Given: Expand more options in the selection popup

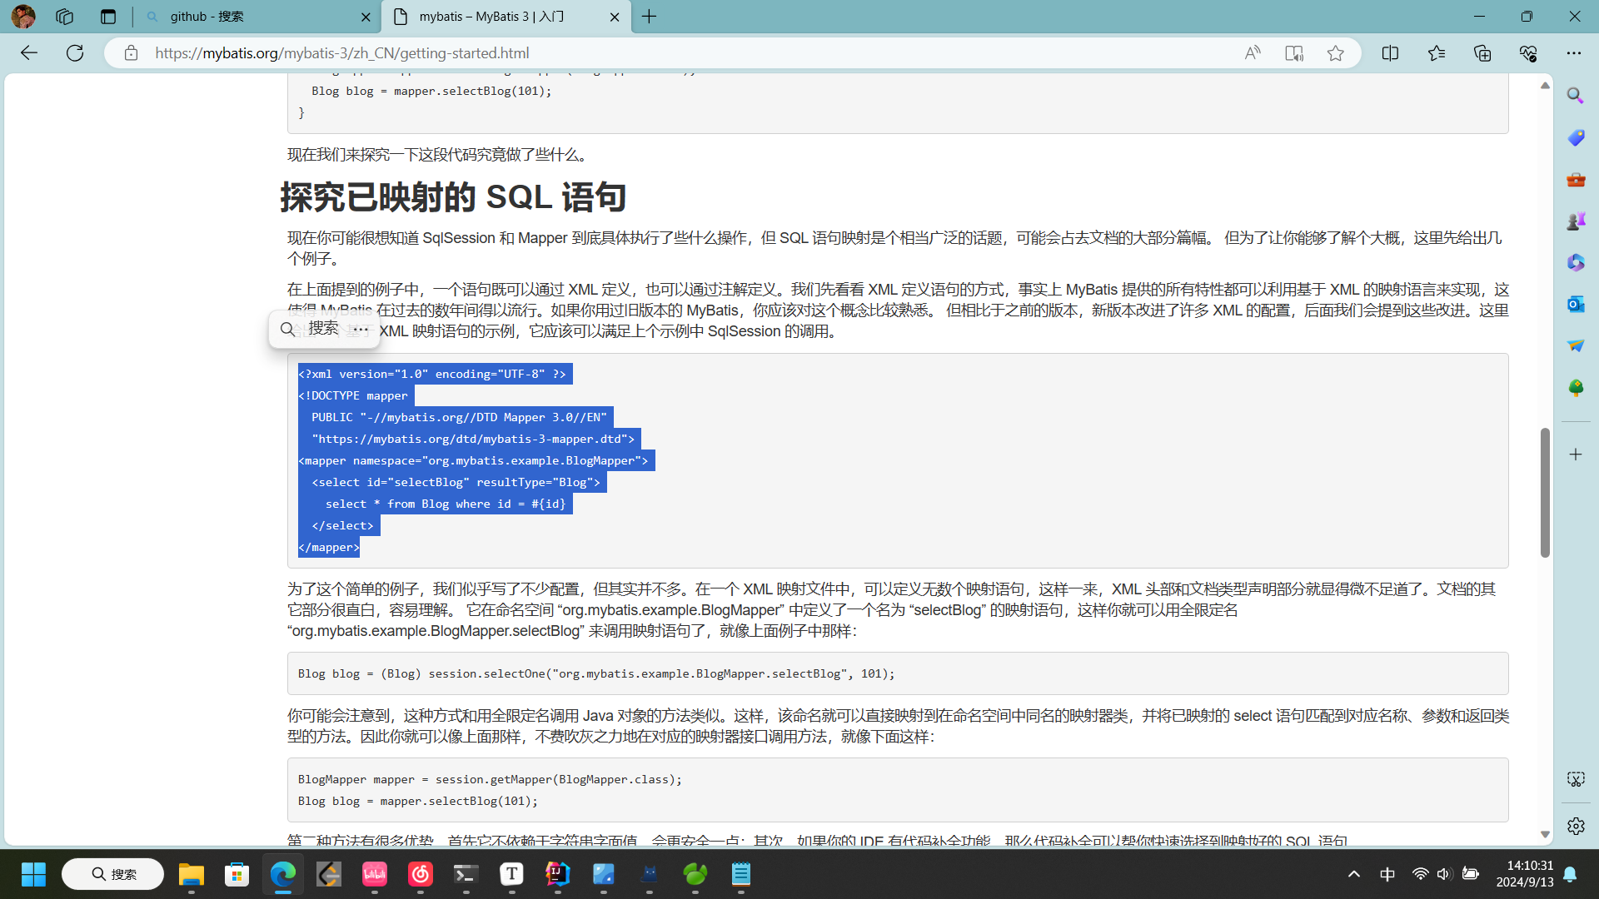Looking at the screenshot, I should click(361, 329).
